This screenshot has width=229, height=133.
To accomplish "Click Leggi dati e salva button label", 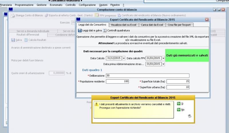I will pyautogui.click(x=92, y=31).
